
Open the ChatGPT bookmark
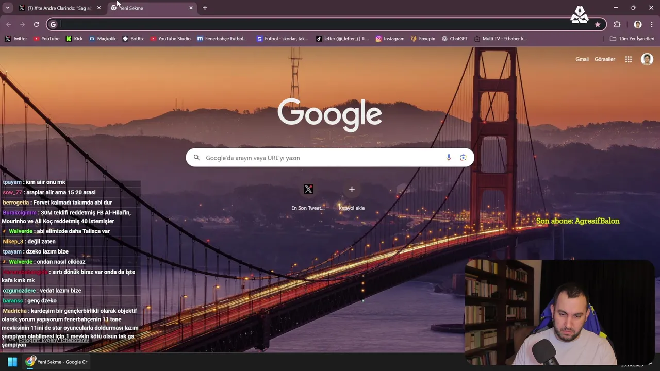455,39
